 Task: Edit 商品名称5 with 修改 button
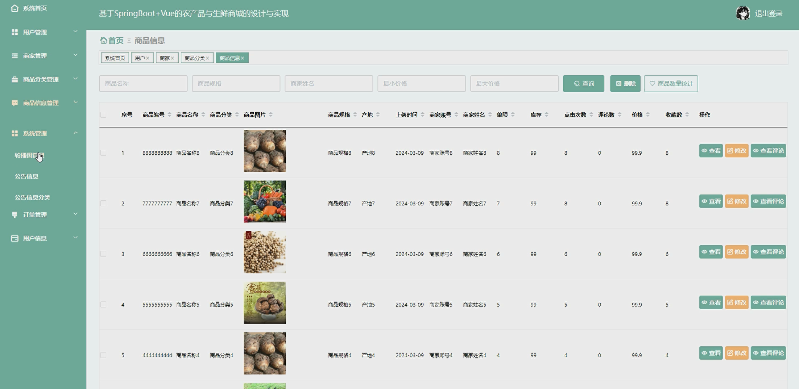pos(737,302)
